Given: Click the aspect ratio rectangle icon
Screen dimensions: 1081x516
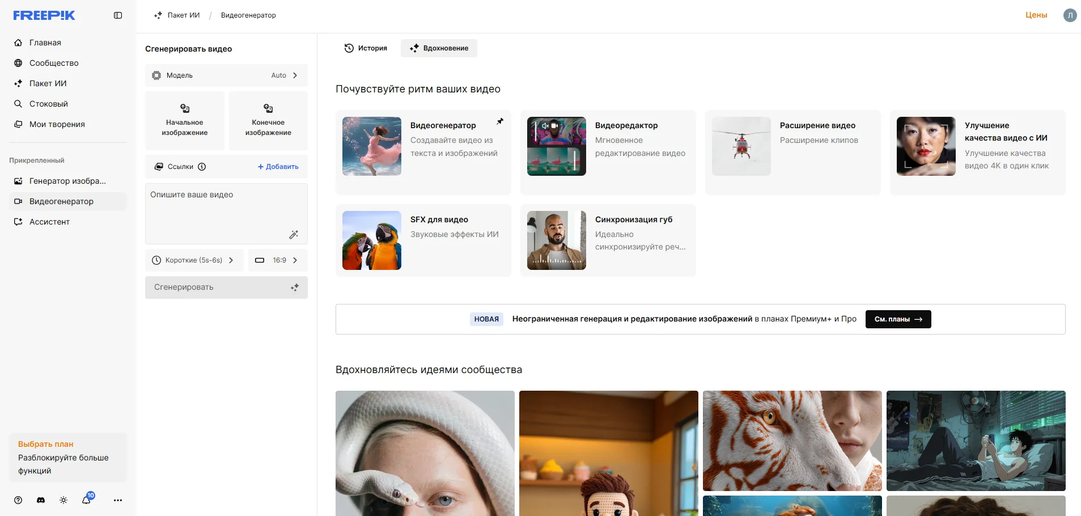Looking at the screenshot, I should click(260, 260).
